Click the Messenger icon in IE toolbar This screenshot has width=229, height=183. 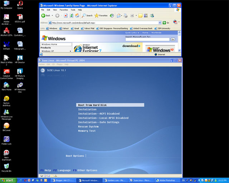(x=152, y=15)
